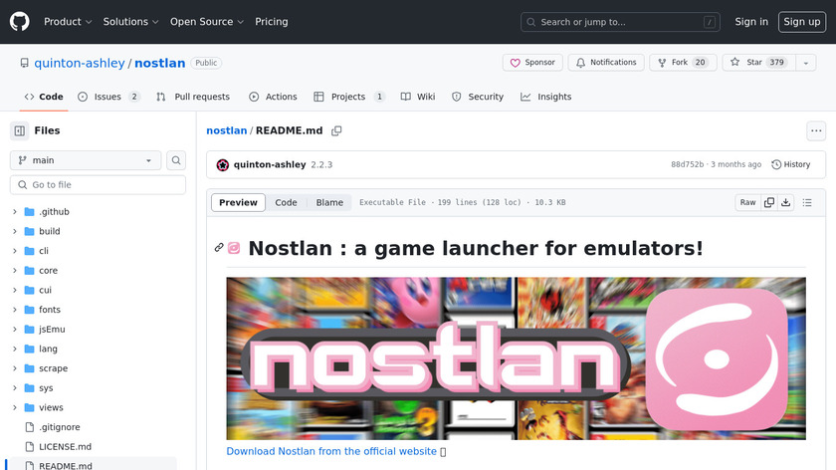The height and width of the screenshot is (470, 836).
Task: Expand the lang folder chevron
Action: coord(15,349)
